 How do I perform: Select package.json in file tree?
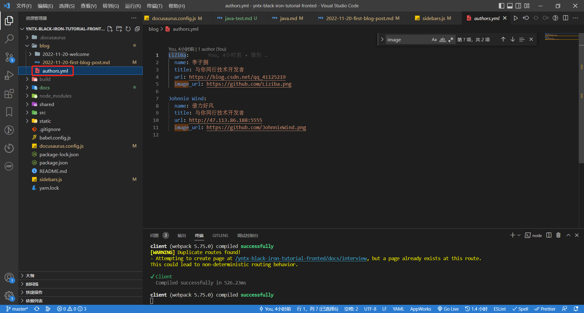(x=80, y=163)
